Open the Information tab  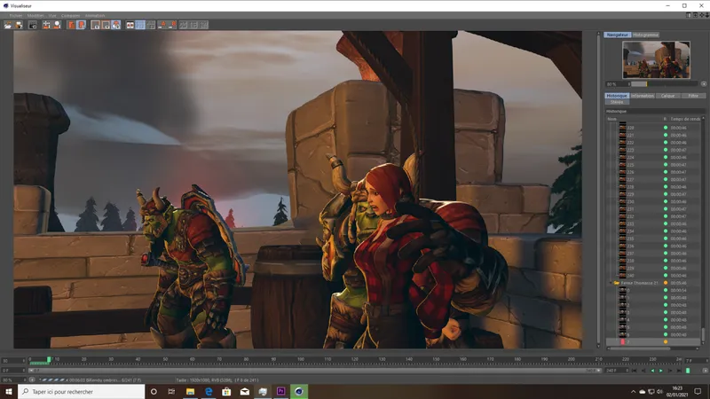pos(643,96)
